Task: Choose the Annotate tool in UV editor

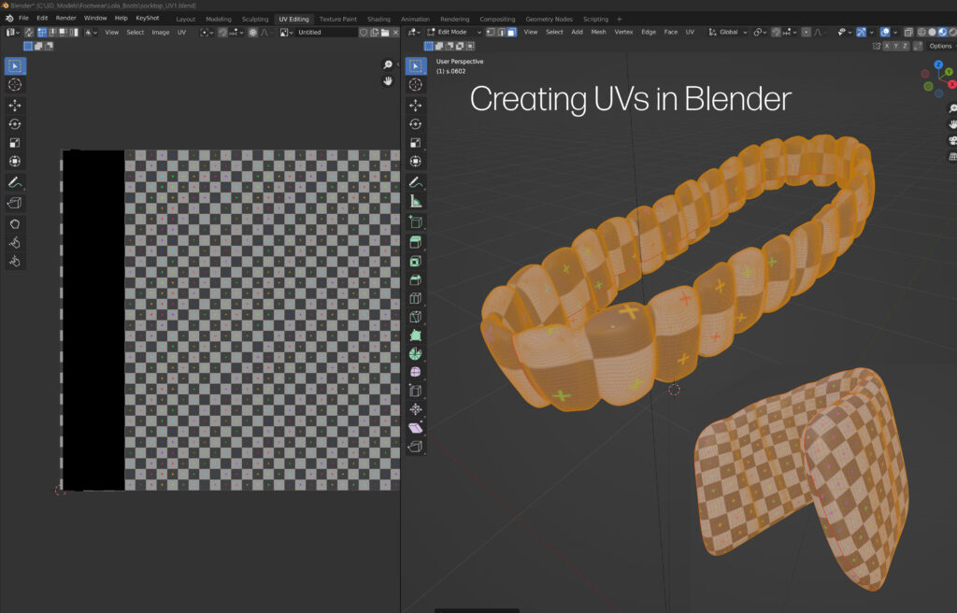Action: pos(15,182)
